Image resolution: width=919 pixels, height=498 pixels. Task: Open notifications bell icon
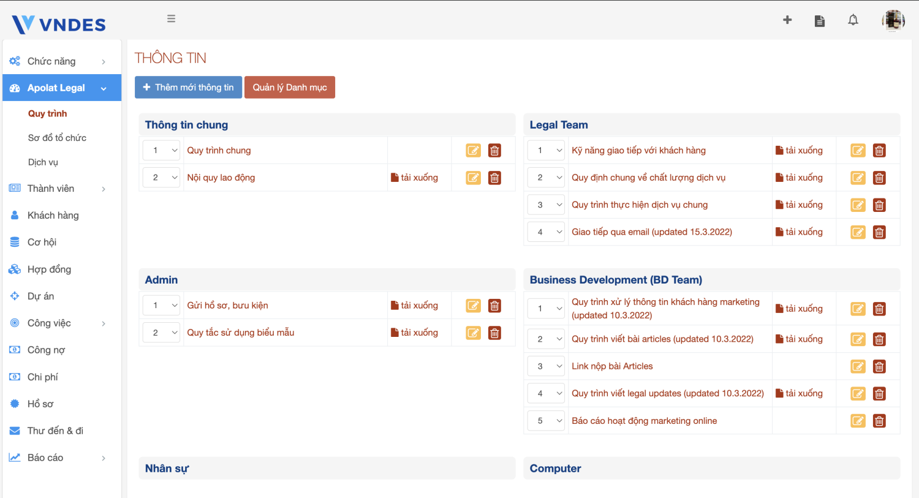[x=853, y=20]
